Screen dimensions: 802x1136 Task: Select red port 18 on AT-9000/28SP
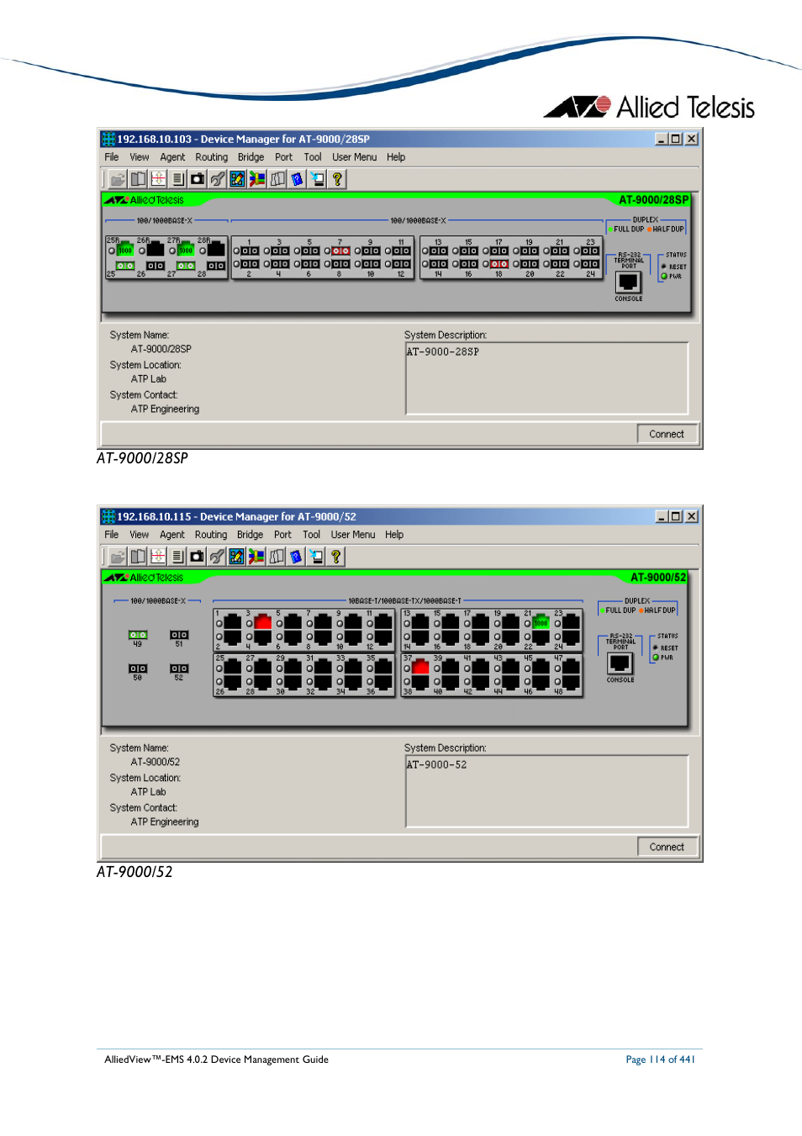pos(499,264)
